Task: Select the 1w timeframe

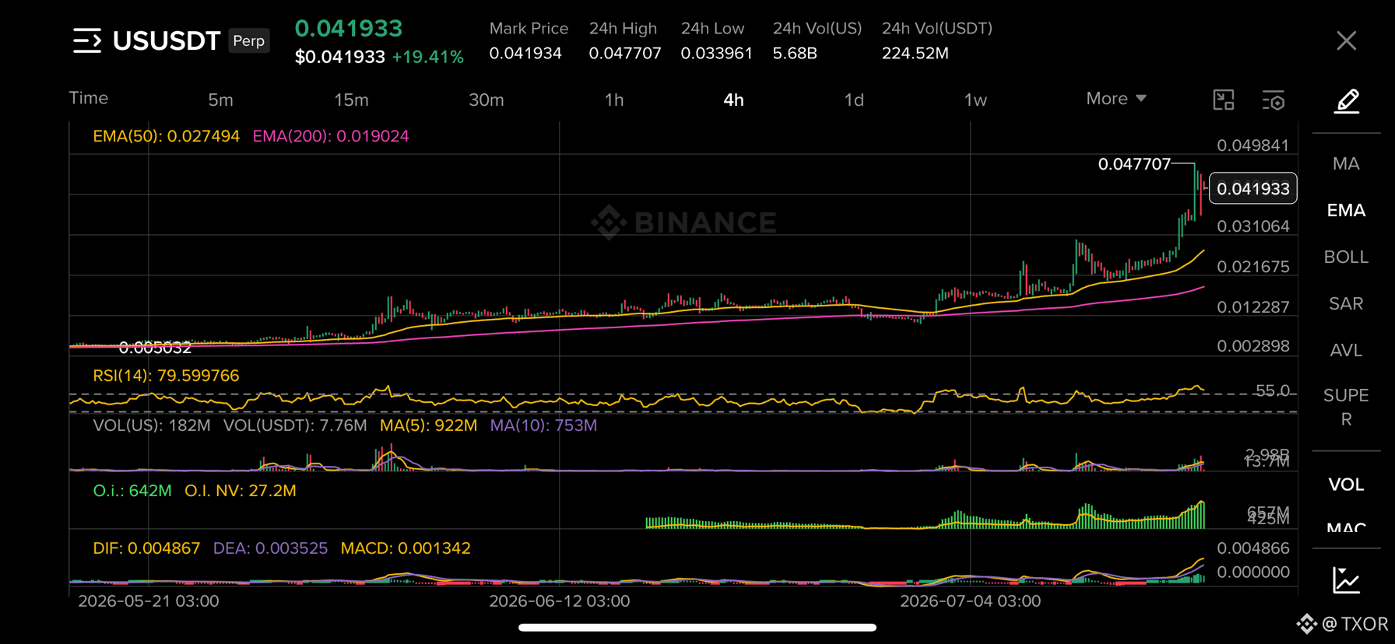Action: 975,100
